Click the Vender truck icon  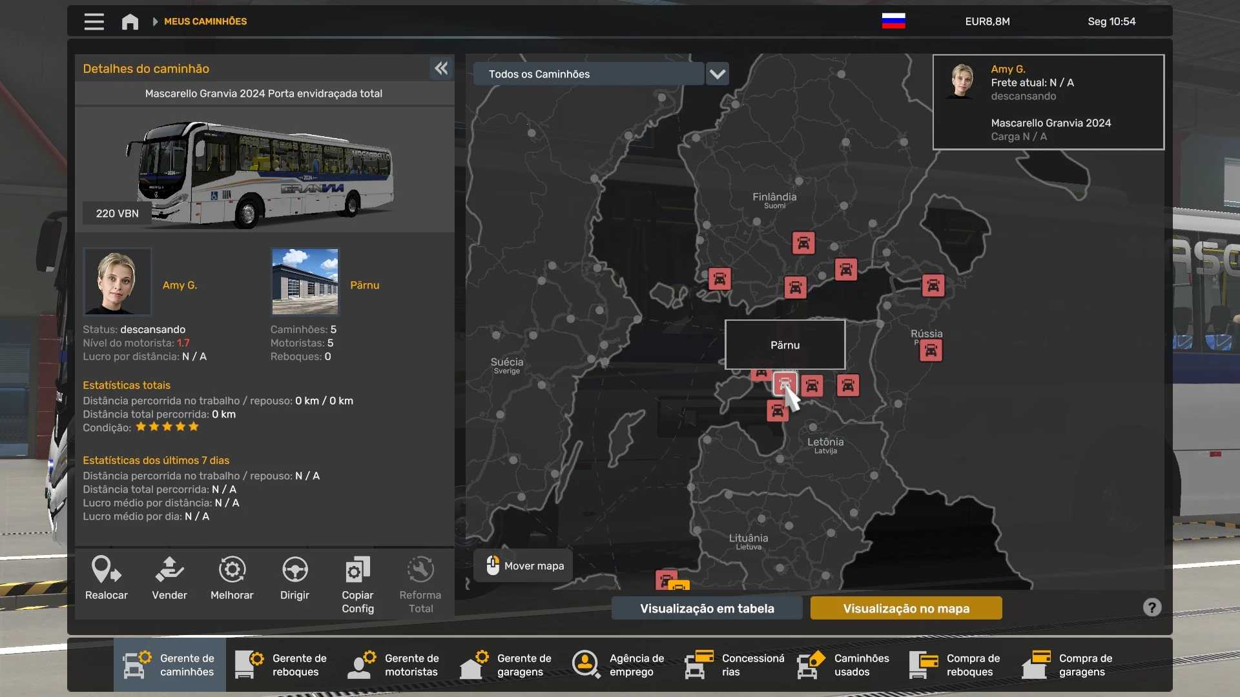pos(169,570)
